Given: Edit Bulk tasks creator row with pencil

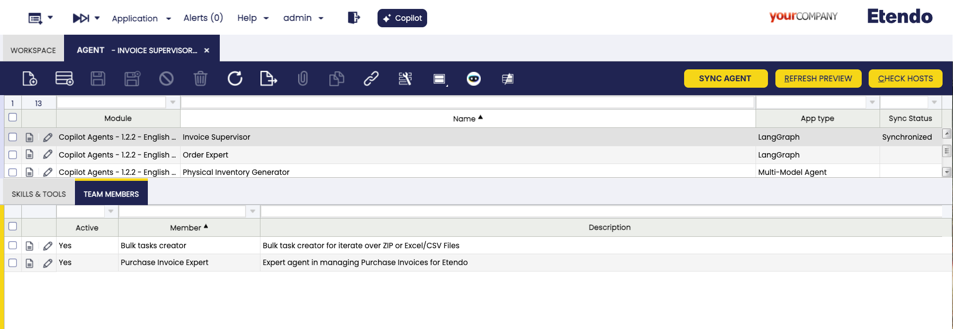Looking at the screenshot, I should pos(48,246).
